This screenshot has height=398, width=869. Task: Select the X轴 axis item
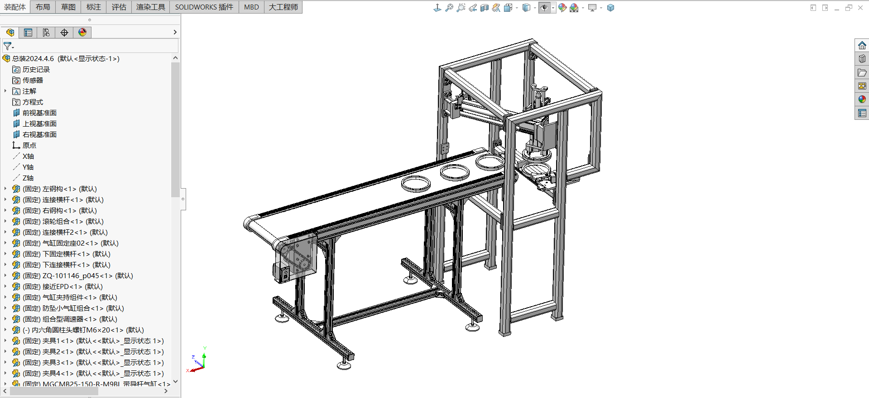click(28, 156)
